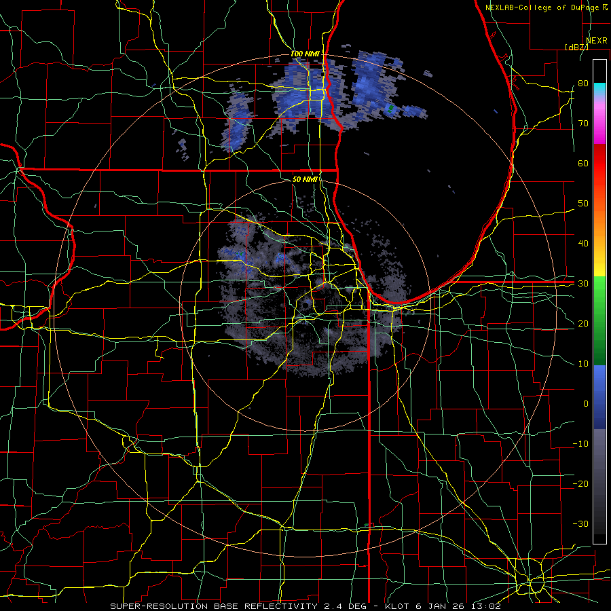Click the 100 NMI range ring label
This screenshot has height=611, width=611.
point(305,54)
